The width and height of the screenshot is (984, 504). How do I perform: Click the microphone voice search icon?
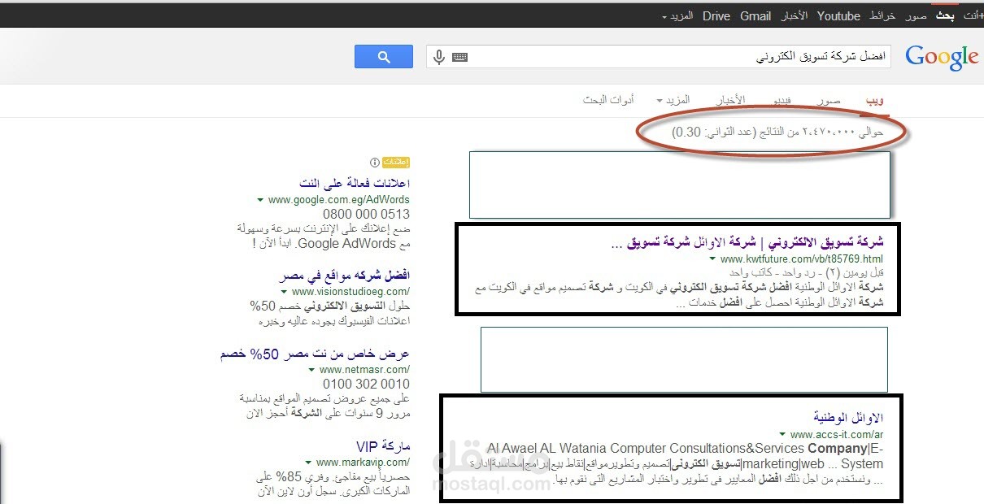439,57
